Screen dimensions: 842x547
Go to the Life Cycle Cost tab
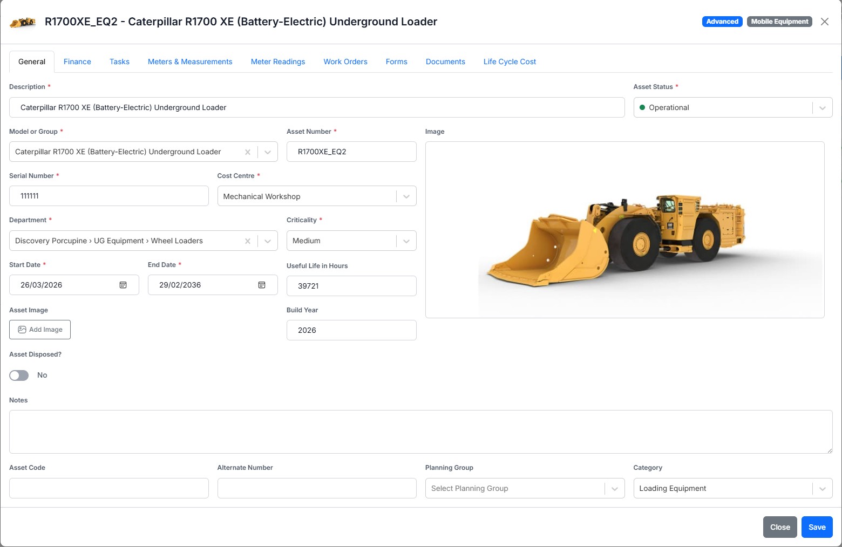pos(510,62)
